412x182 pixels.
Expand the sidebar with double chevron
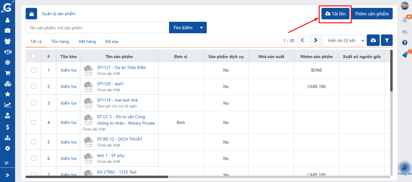(x=8, y=175)
